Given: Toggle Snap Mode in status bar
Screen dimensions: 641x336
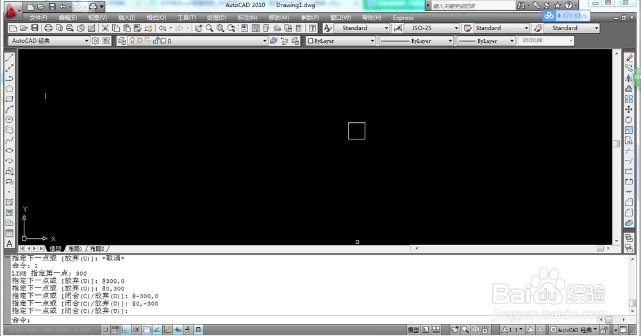Looking at the screenshot, I should [x=106, y=330].
